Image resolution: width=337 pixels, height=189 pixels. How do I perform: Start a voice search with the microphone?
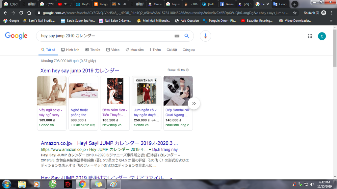pos(205,36)
